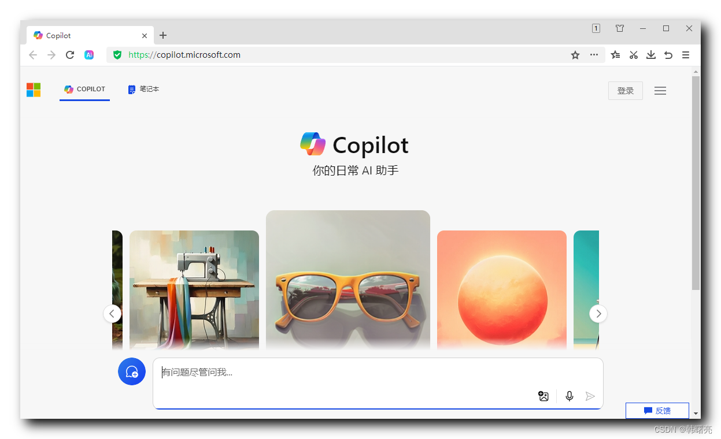Click the Copilot logo heading
The width and height of the screenshot is (721, 439).
(x=354, y=144)
